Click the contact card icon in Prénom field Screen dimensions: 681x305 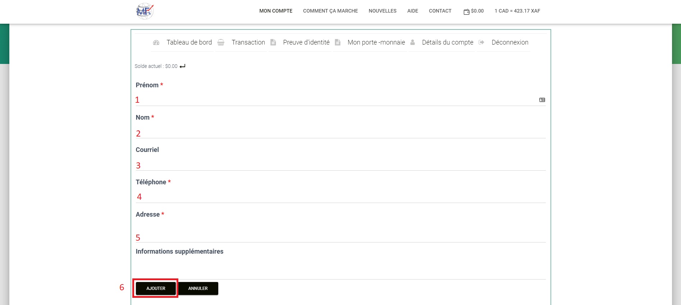click(x=542, y=100)
